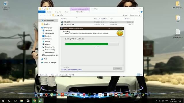
Task: Click the SVP logo in installer header
Action: 120,33
